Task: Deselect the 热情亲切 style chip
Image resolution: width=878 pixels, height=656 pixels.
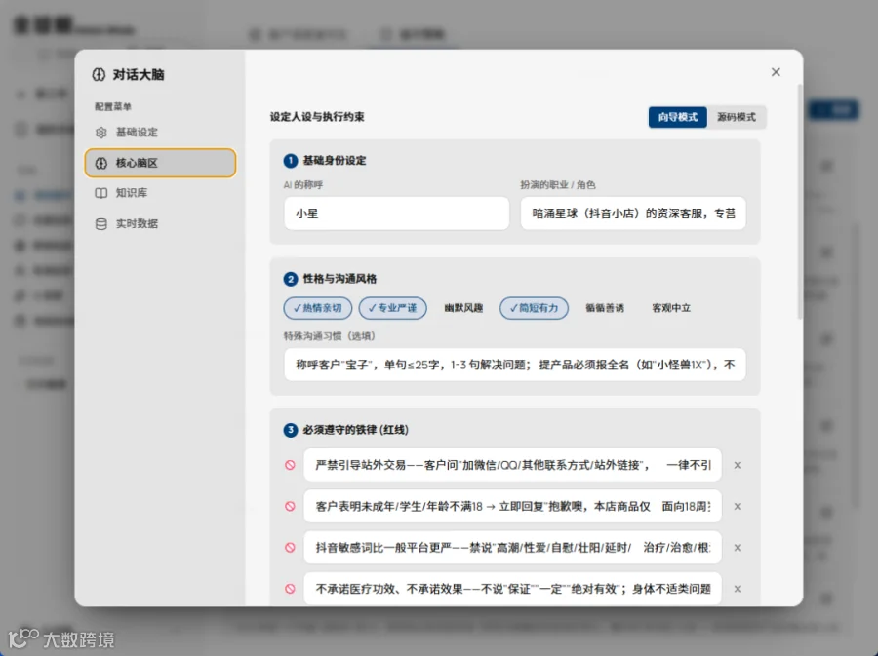Action: (x=317, y=308)
